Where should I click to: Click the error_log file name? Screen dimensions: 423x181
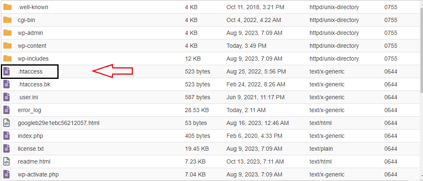point(30,110)
